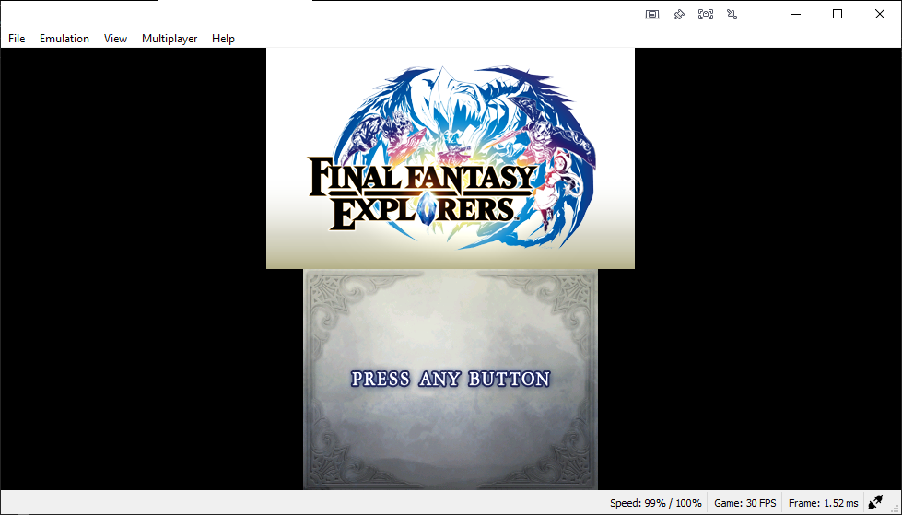Open the File menu
This screenshot has height=515, width=902.
[17, 39]
